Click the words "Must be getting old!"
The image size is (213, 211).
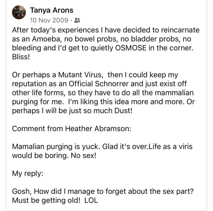pyautogui.click(x=46, y=200)
